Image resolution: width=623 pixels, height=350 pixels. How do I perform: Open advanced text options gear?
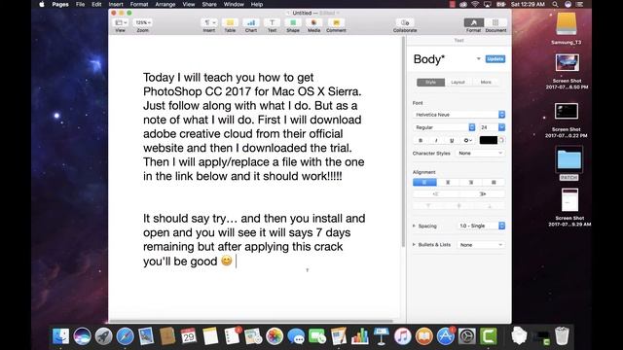click(467, 140)
